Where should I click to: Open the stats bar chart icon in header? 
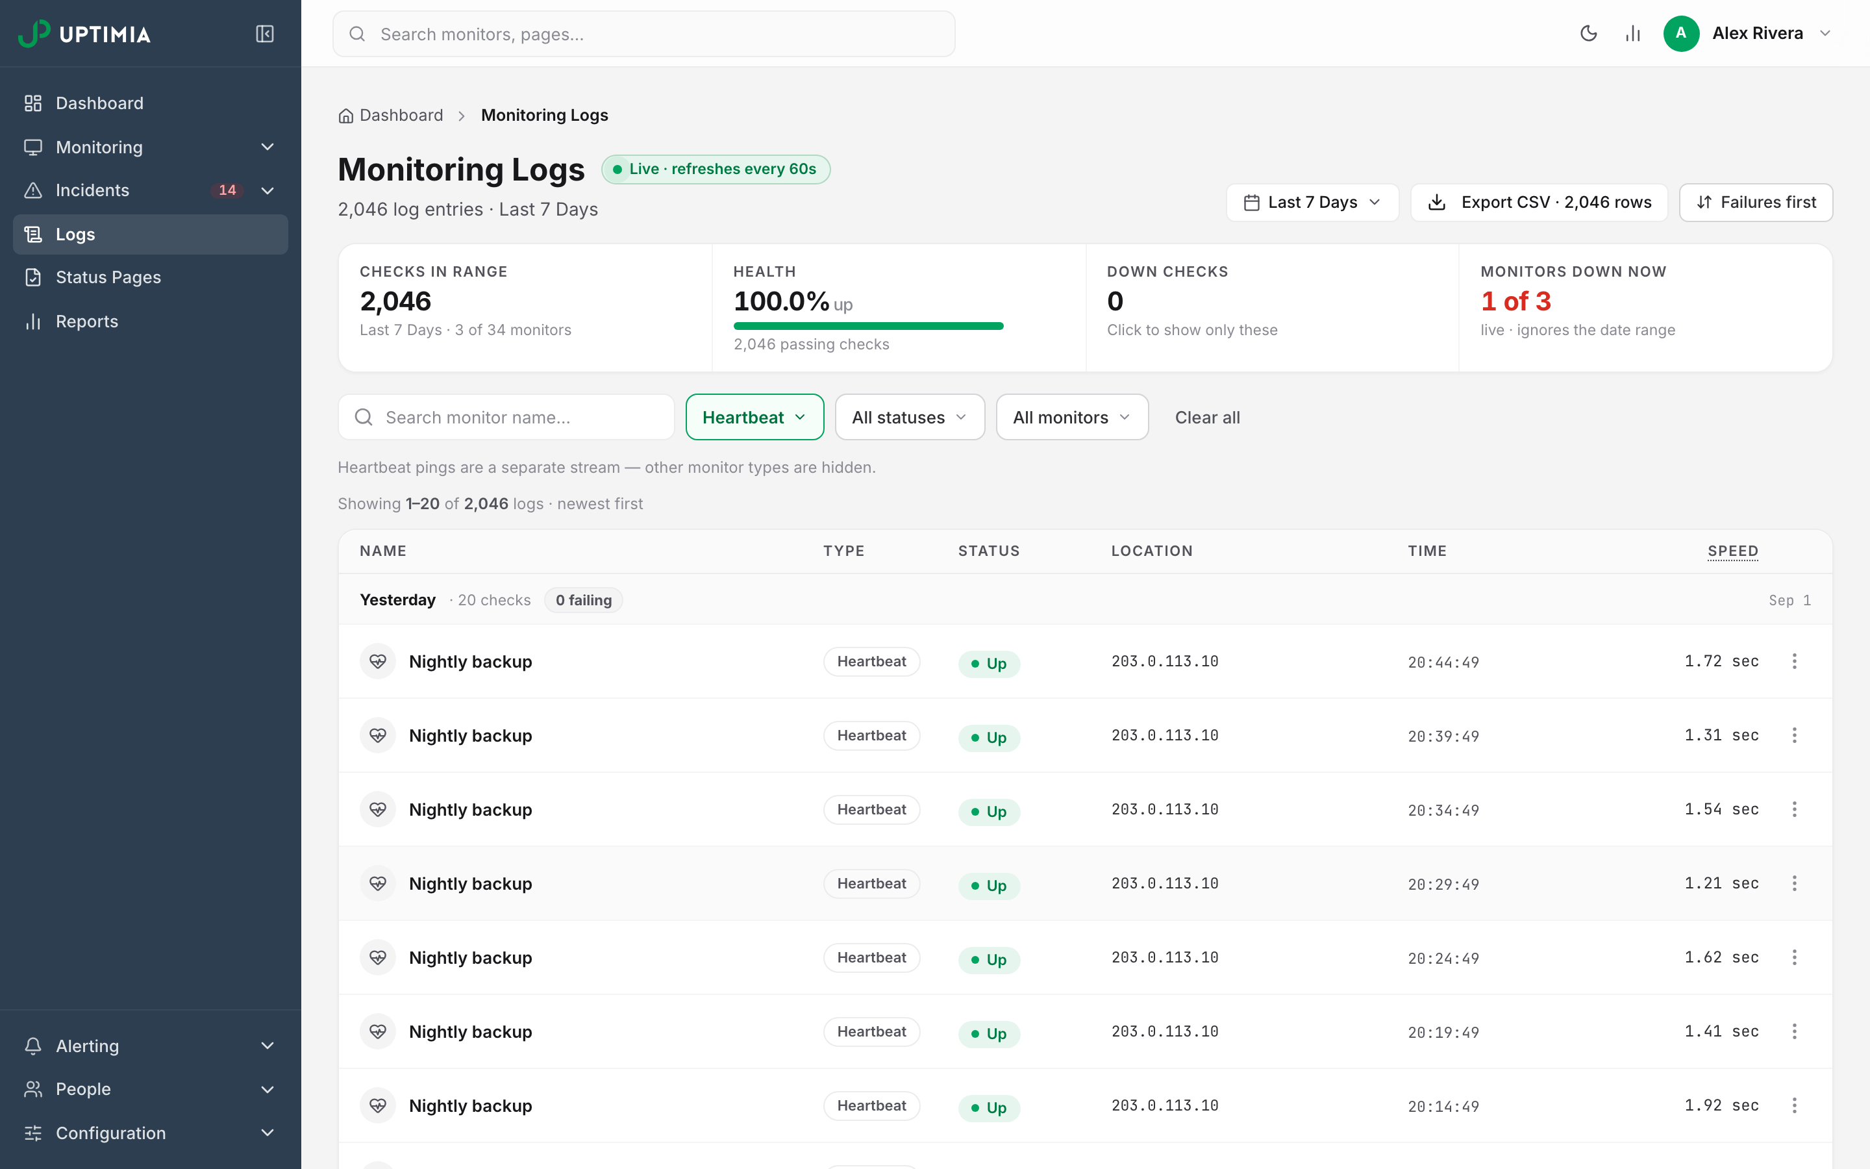[x=1633, y=33]
